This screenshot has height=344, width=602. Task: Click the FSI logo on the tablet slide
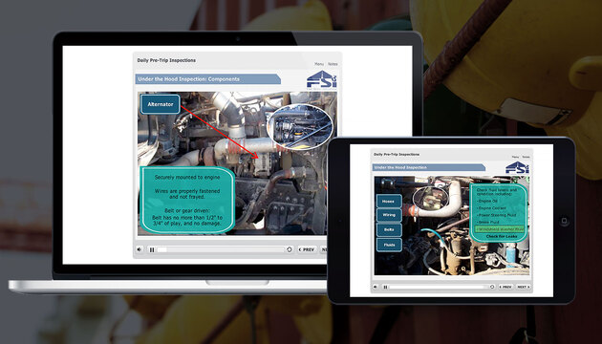[517, 168]
